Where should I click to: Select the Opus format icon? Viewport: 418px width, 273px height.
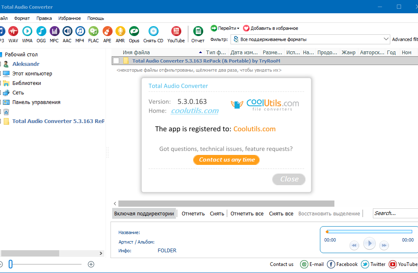click(134, 31)
